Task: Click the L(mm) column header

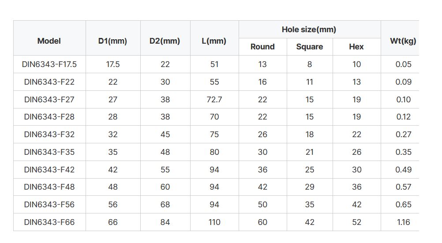Action: click(x=214, y=38)
